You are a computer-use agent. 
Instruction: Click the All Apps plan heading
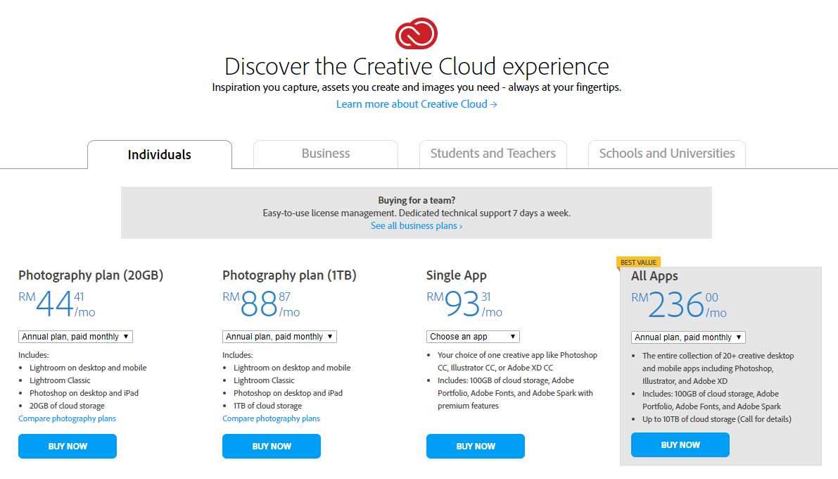point(654,276)
